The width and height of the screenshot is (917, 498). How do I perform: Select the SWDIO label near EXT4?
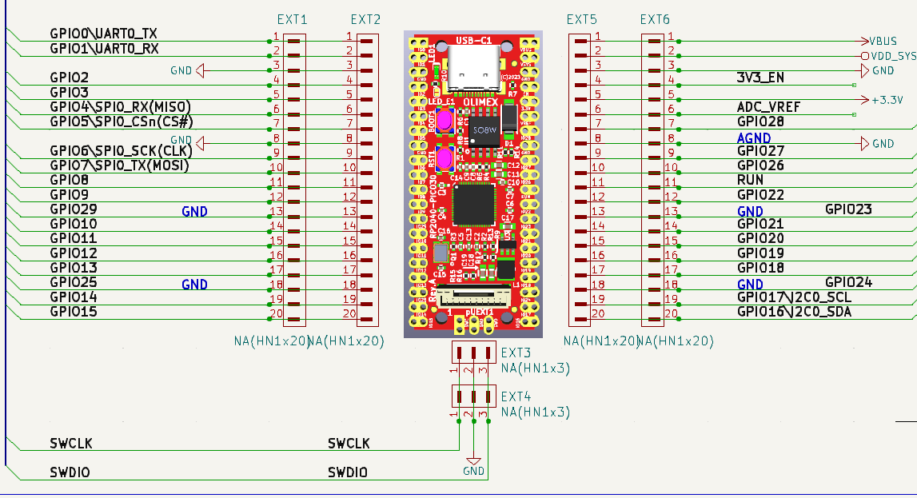tap(349, 472)
